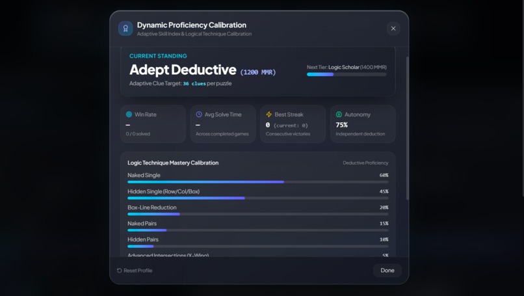Click the Hidden Single mastery bar
This screenshot has height=296, width=524.
[257, 198]
